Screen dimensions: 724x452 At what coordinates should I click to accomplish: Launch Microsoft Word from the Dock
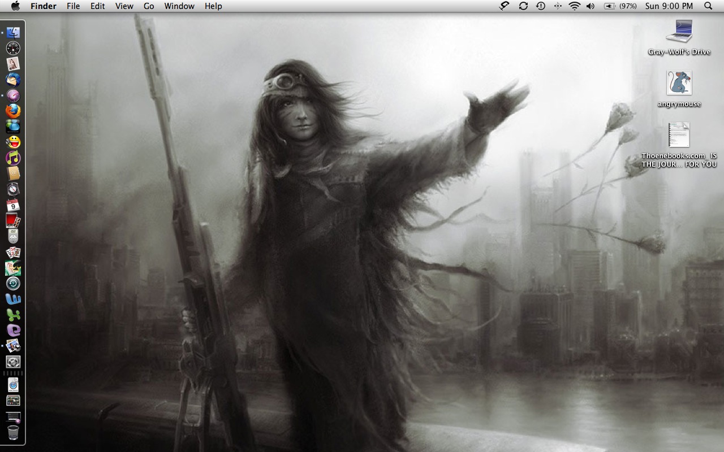point(13,299)
